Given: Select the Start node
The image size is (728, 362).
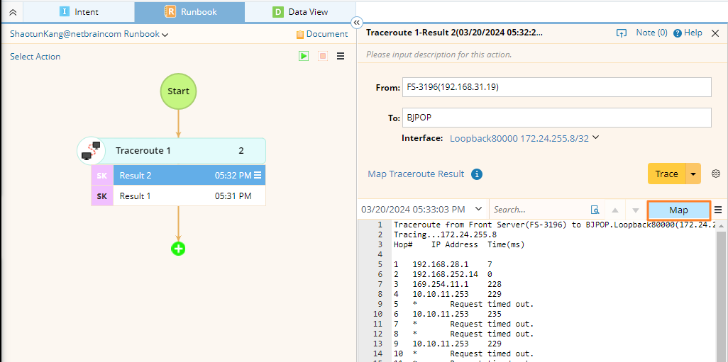Looking at the screenshot, I should [178, 91].
